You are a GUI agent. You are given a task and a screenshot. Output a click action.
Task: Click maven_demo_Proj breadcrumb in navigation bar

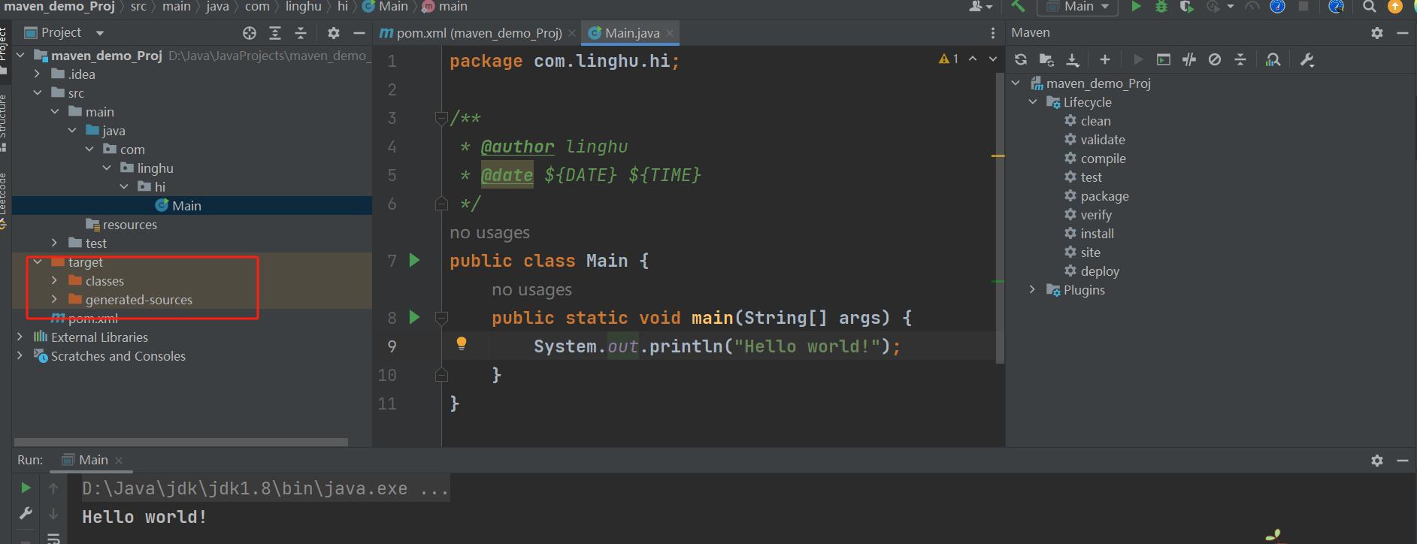click(x=59, y=6)
